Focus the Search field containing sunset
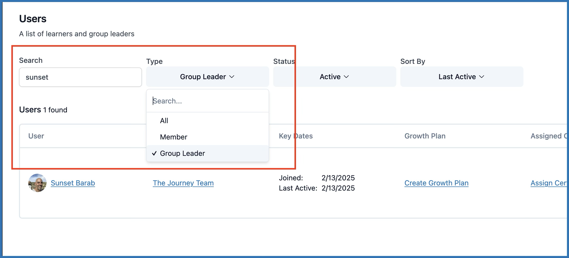The width and height of the screenshot is (569, 258). click(80, 77)
